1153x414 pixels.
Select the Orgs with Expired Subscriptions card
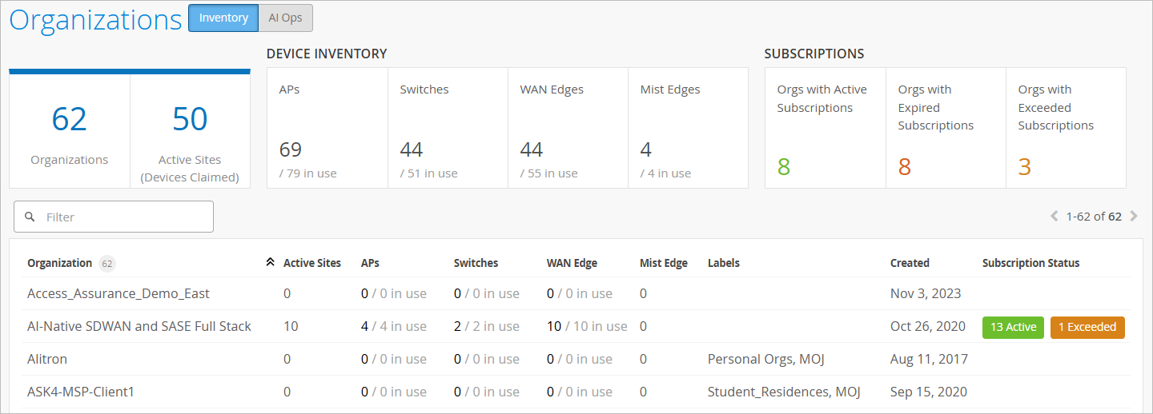pos(946,128)
